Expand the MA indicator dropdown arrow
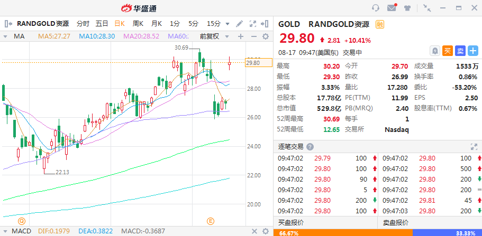Screen dimensions: 482x236 coord(5,36)
